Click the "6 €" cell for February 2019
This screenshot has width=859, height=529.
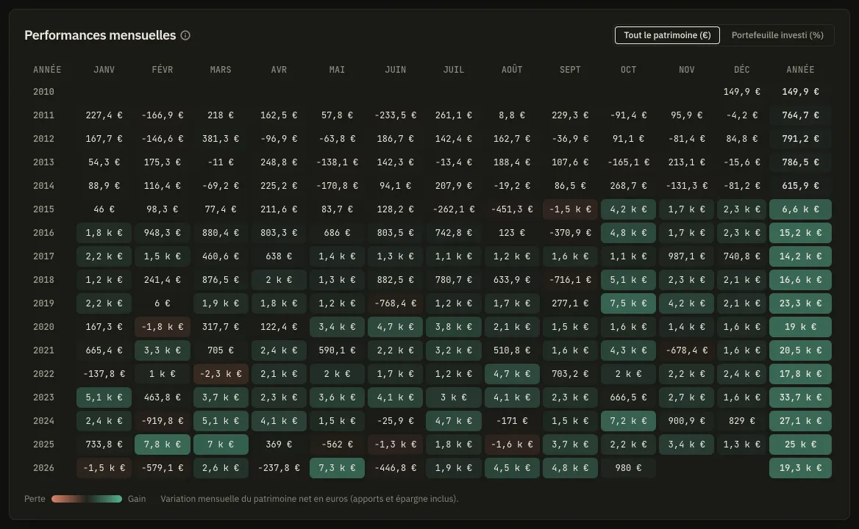pos(162,303)
